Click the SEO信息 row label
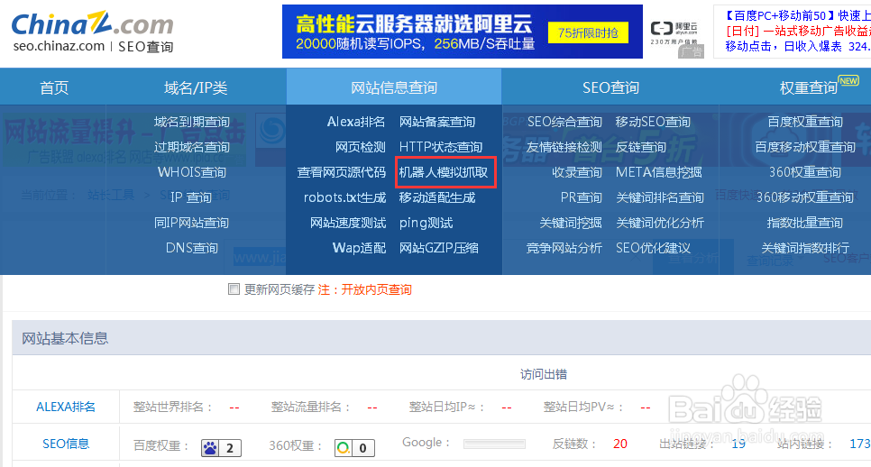The image size is (871, 467). coord(66,444)
